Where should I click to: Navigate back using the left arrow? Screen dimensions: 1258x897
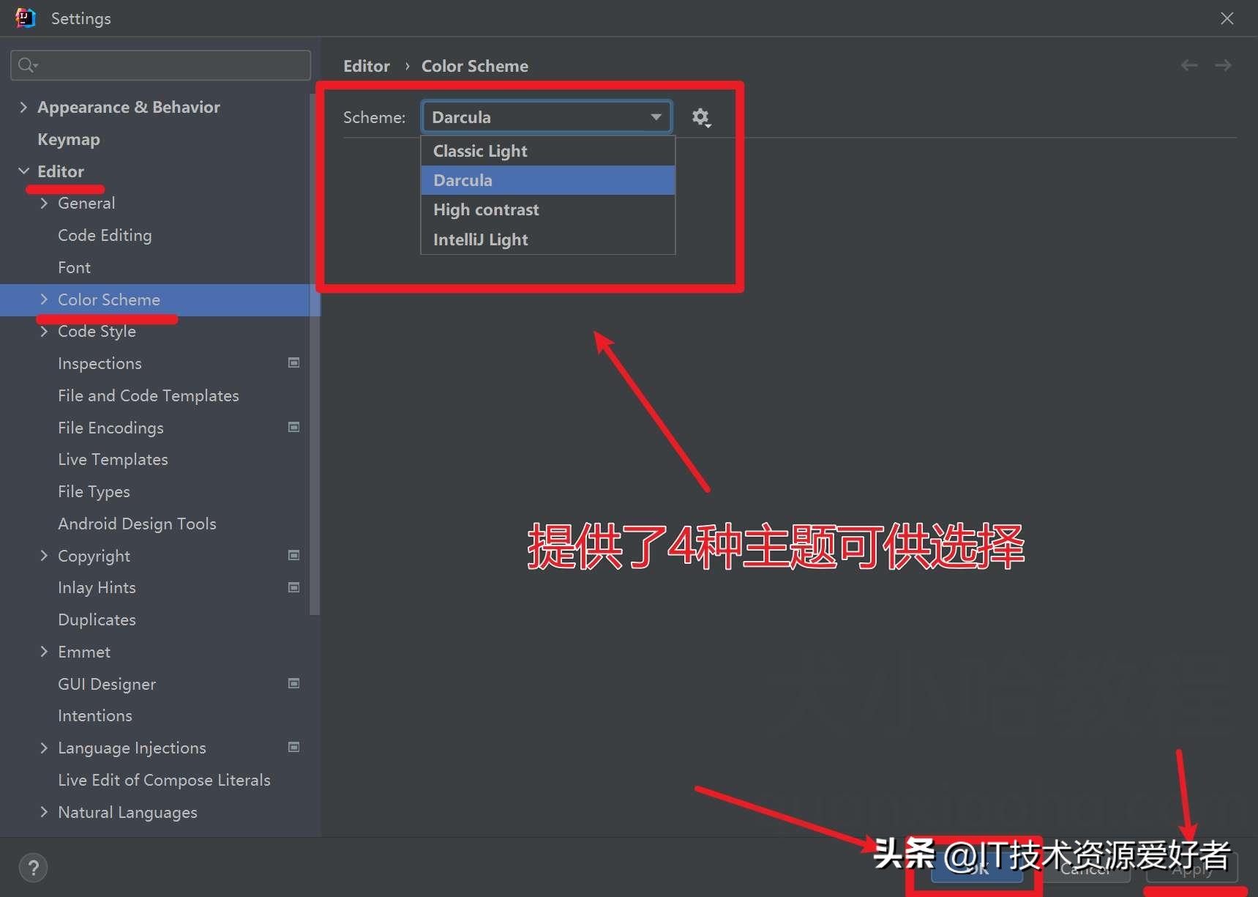coord(1189,65)
